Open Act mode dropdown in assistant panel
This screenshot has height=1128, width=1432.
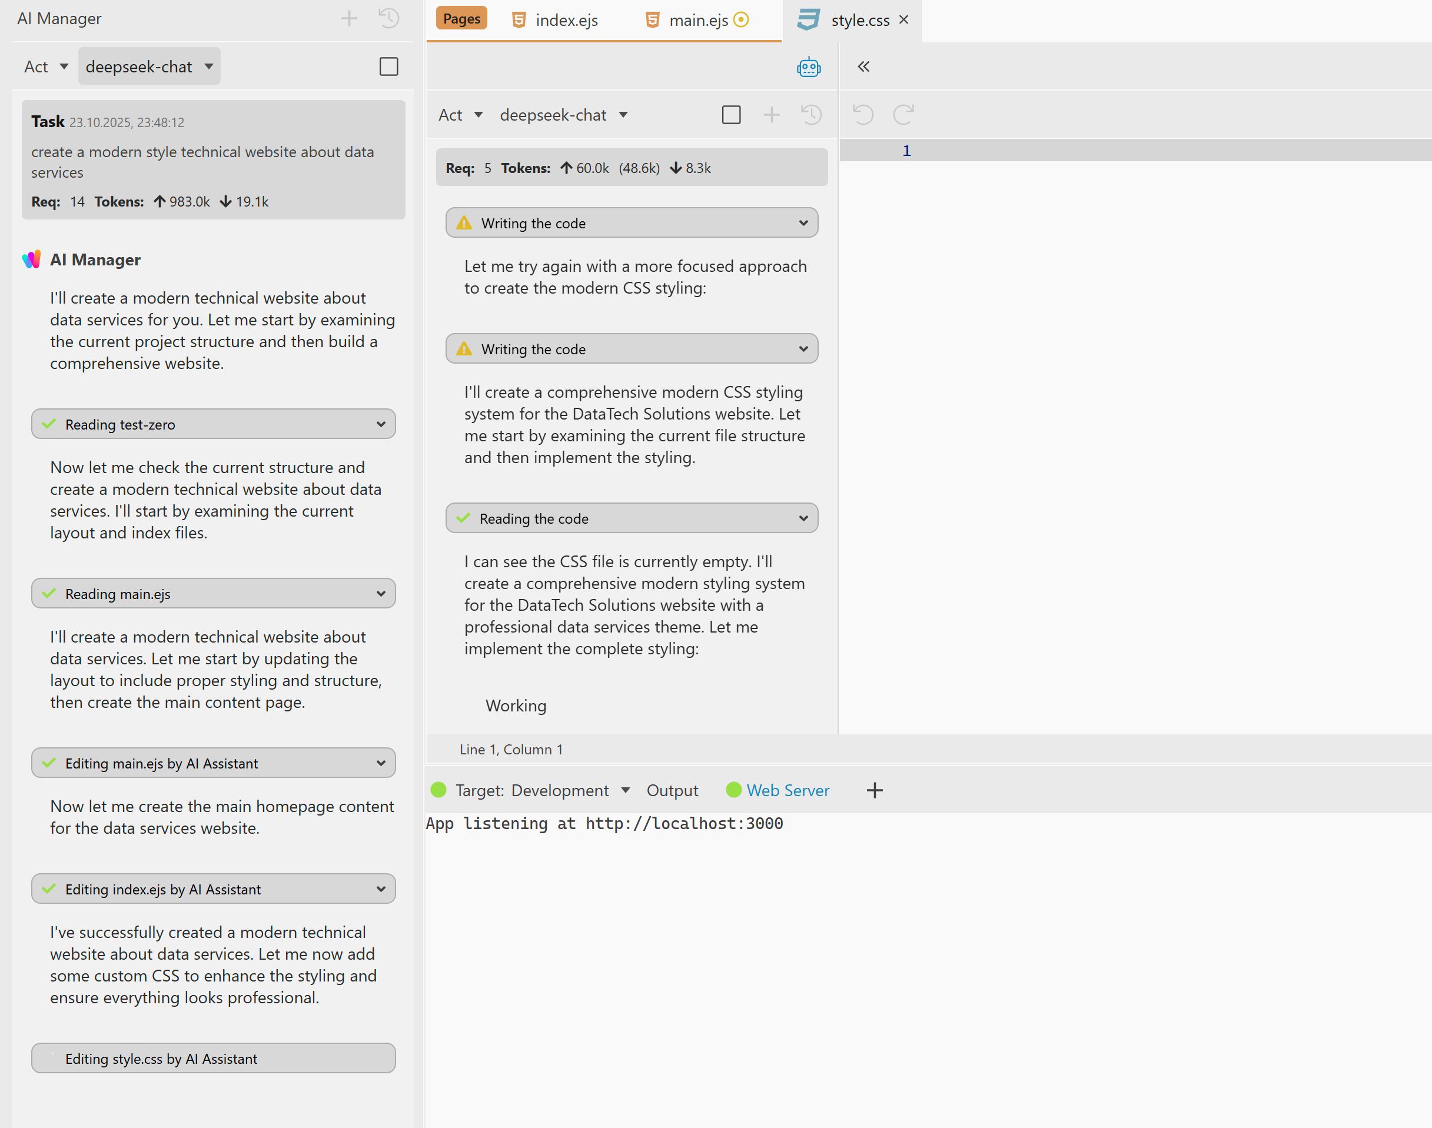pos(461,115)
